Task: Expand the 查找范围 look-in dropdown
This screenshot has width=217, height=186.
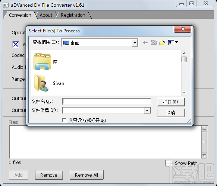Action: tap(135, 43)
